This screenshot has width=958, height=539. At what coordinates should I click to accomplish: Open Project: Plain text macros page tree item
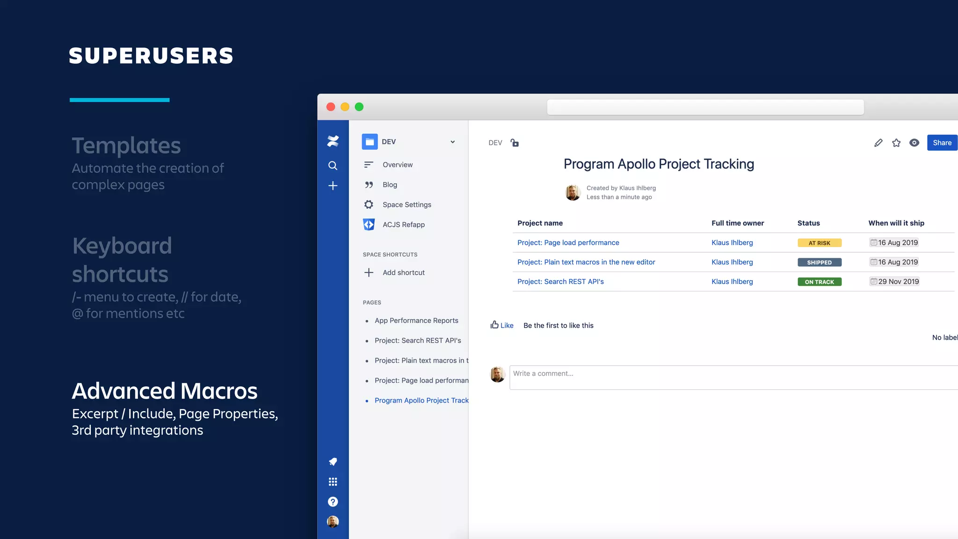421,361
